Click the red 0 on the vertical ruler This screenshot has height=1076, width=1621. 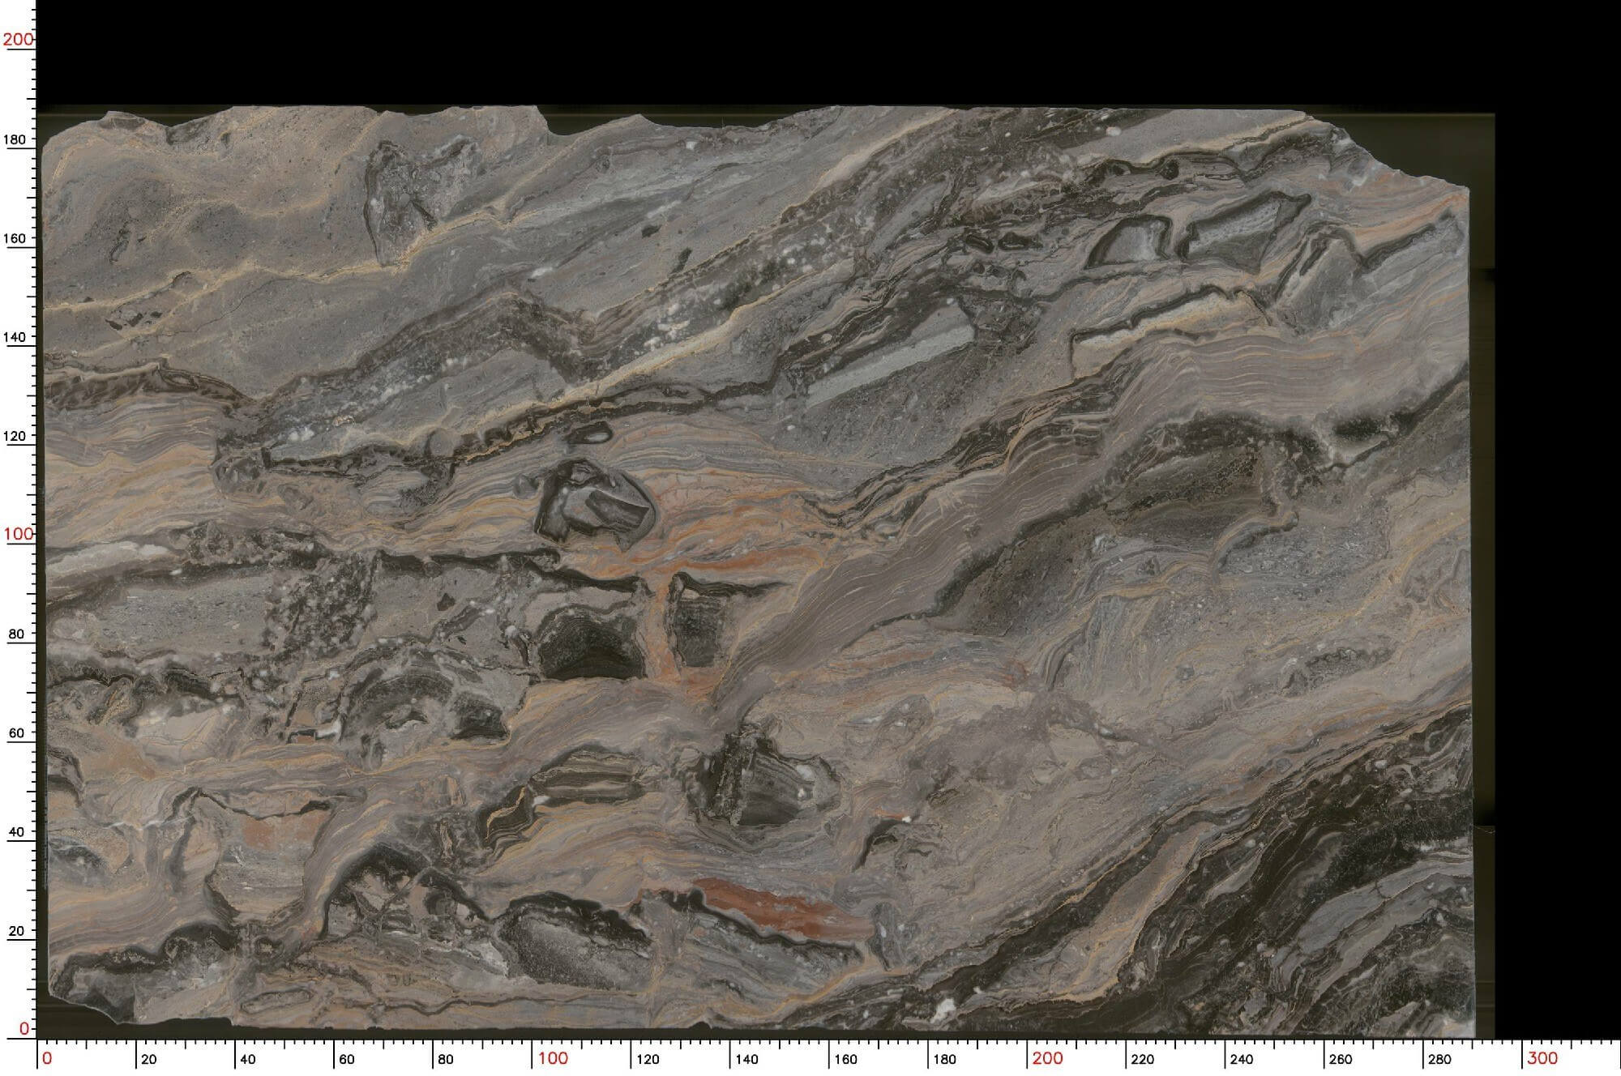tap(24, 1028)
